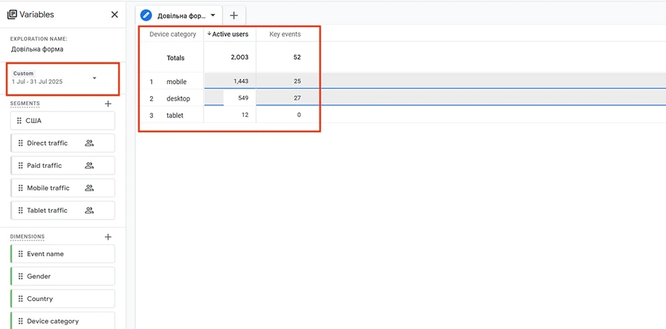Grab the drag handle of США segment

[x=19, y=121]
